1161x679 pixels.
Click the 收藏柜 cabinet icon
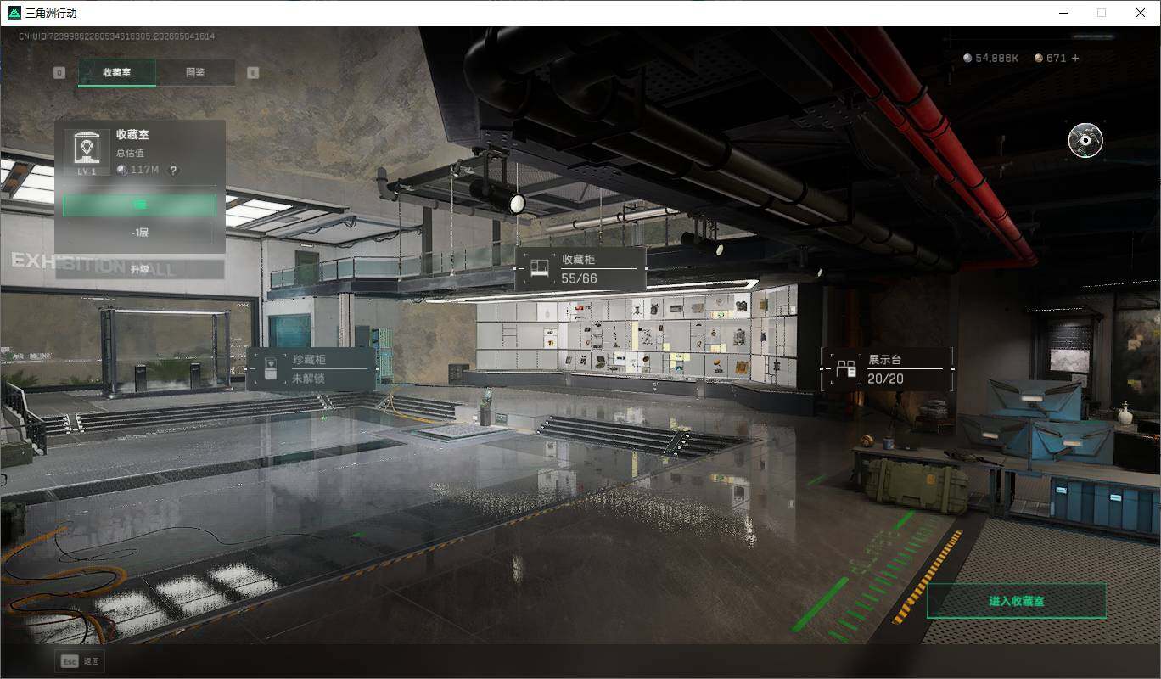[x=539, y=268]
